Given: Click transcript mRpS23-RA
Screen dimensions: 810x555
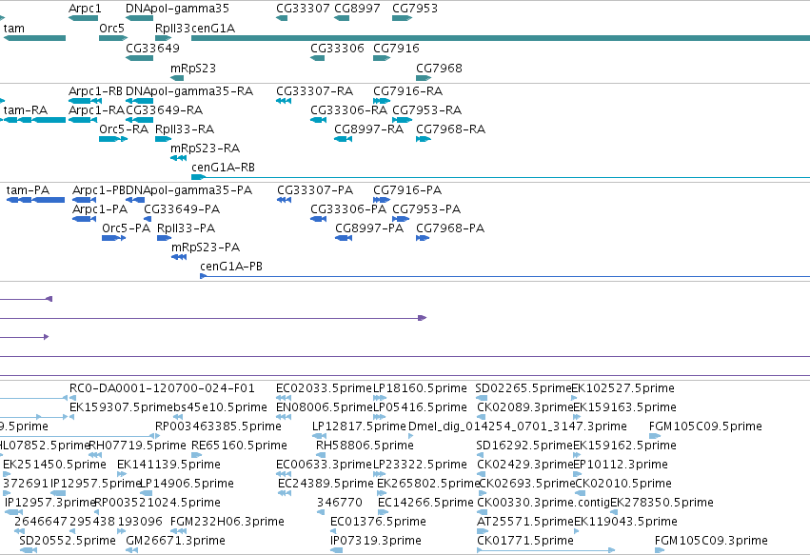Looking at the screenshot, I should pyautogui.click(x=205, y=149).
